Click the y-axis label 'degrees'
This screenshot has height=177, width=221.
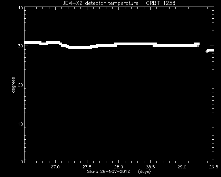[13, 85]
